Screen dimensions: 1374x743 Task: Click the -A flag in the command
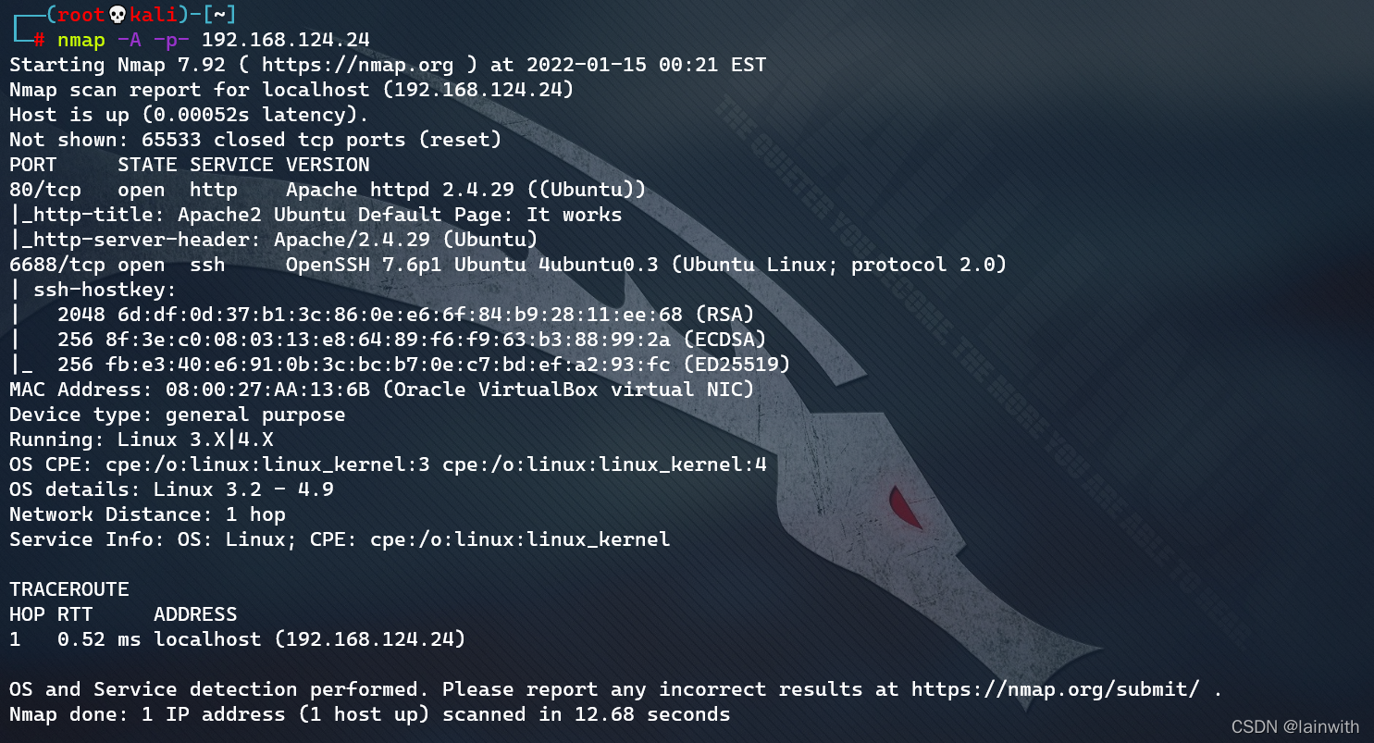tap(129, 40)
